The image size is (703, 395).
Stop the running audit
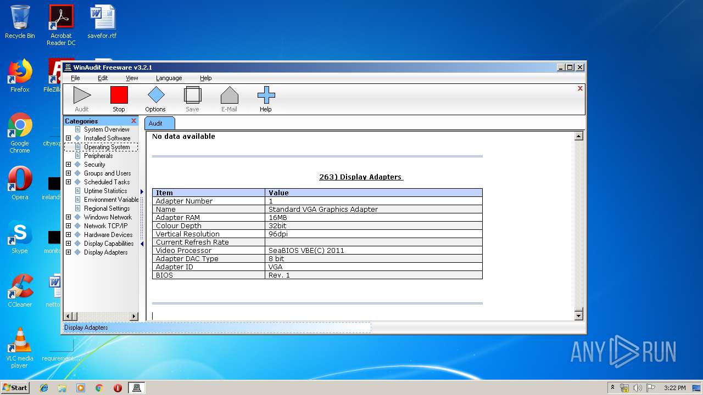click(x=119, y=95)
